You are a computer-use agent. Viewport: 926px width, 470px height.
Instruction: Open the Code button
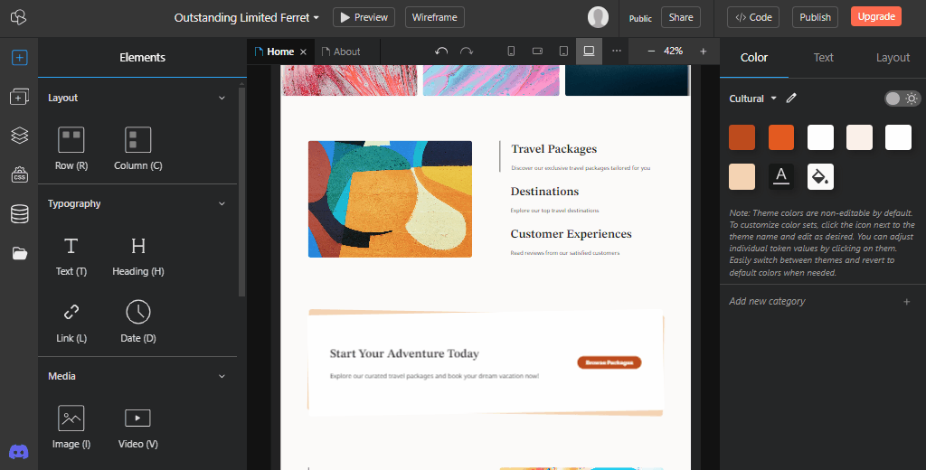pyautogui.click(x=753, y=17)
